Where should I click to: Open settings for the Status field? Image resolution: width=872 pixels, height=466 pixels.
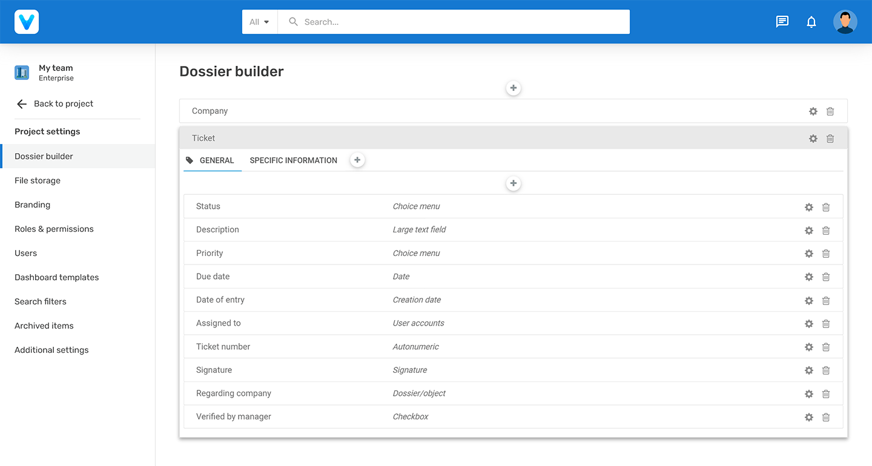click(808, 206)
